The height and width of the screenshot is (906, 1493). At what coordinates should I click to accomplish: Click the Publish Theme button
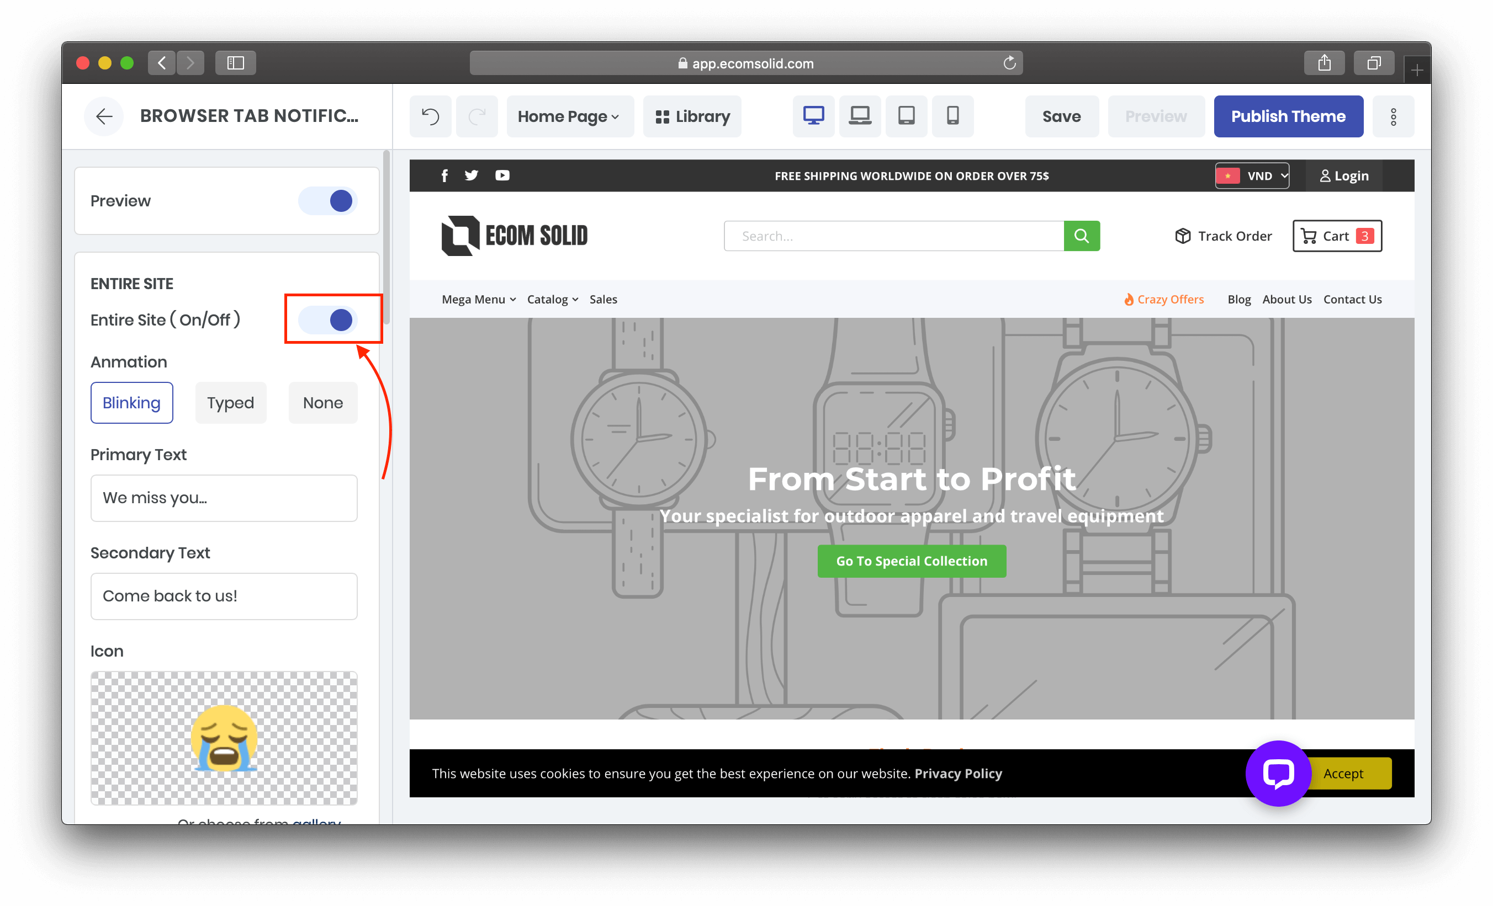(x=1288, y=116)
